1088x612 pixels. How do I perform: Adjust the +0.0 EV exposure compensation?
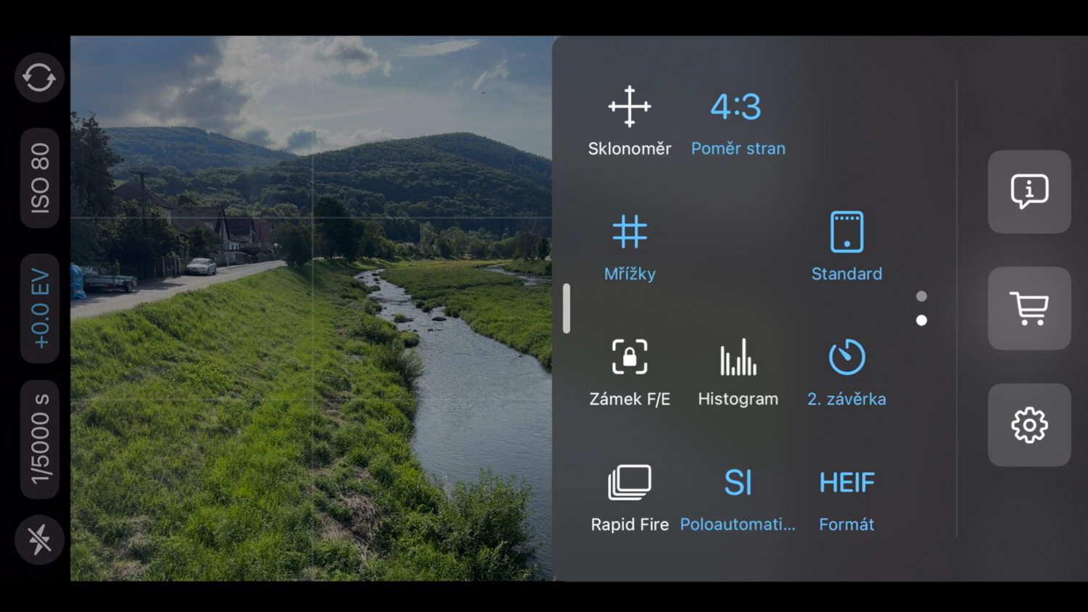(x=39, y=308)
